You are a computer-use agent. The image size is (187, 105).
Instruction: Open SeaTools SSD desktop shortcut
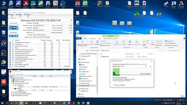click(x=85, y=4)
